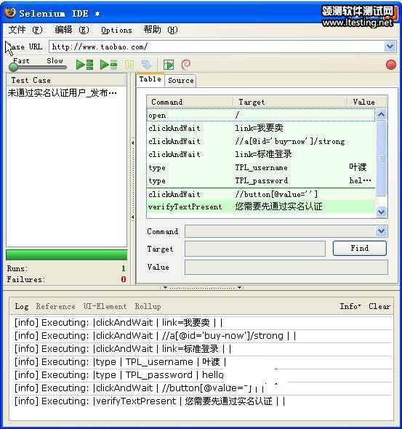Select the type TPL_password row

(x=261, y=180)
